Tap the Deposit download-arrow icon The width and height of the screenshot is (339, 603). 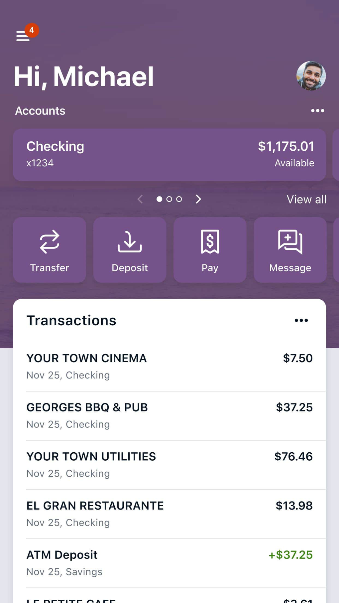[130, 242]
